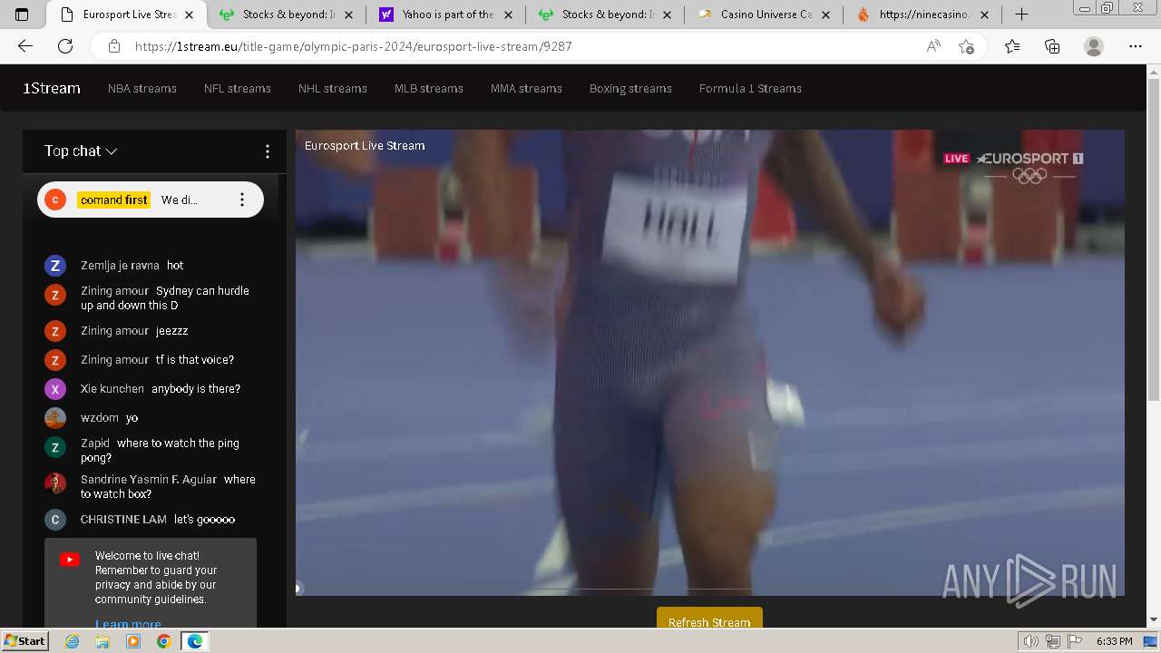Click the Eurosport live video player
Viewport: 1161px width, 653px height.
(x=710, y=363)
